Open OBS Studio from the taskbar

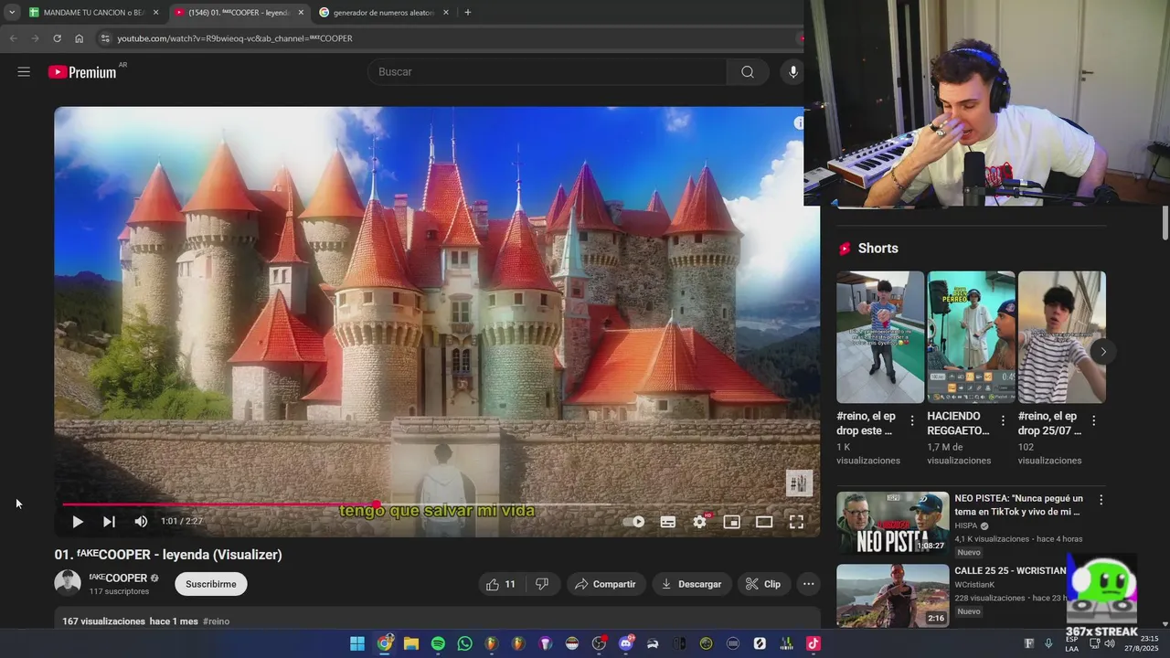tap(599, 643)
